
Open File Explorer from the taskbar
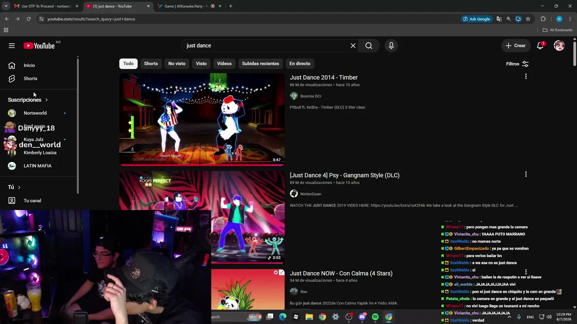tap(309, 317)
